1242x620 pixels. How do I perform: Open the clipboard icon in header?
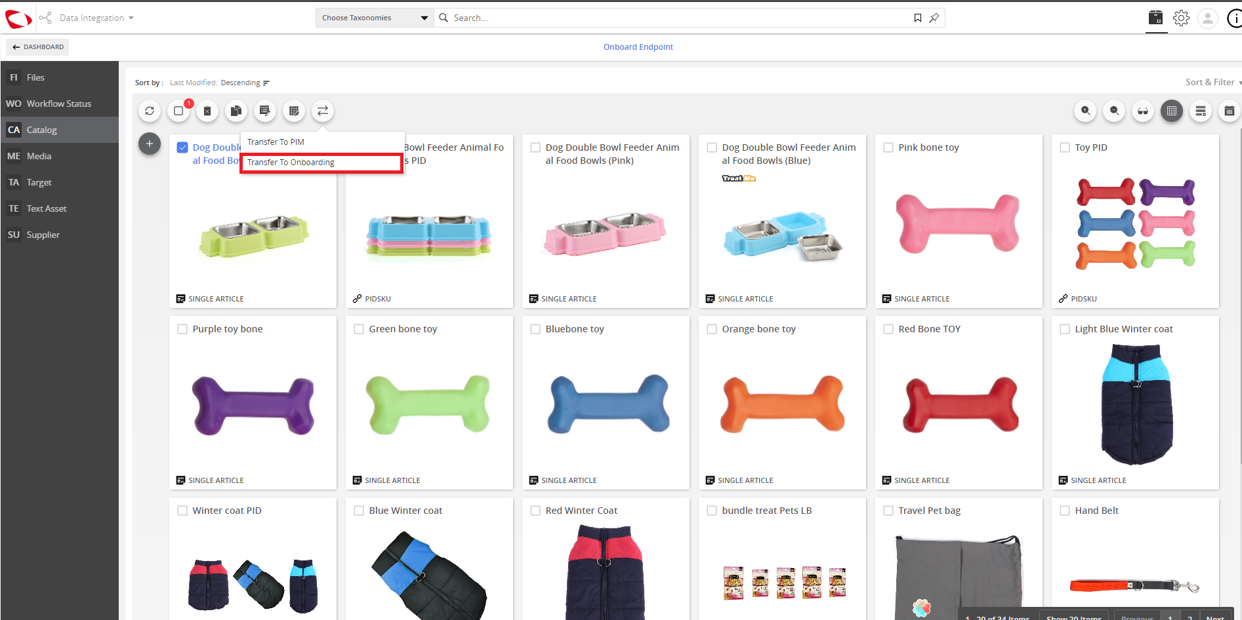pos(1156,18)
